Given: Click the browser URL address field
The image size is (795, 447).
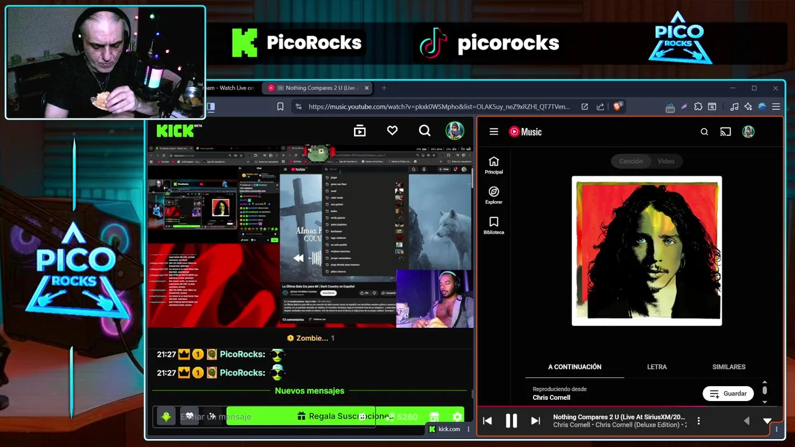Looking at the screenshot, I should [x=439, y=107].
